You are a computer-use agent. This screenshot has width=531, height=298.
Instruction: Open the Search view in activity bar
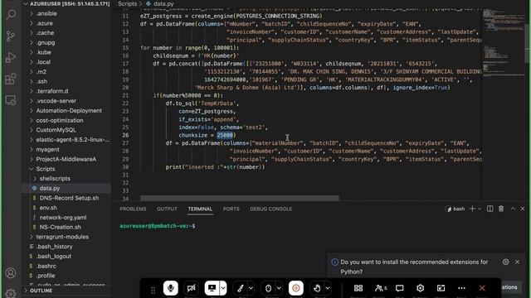[11, 15]
